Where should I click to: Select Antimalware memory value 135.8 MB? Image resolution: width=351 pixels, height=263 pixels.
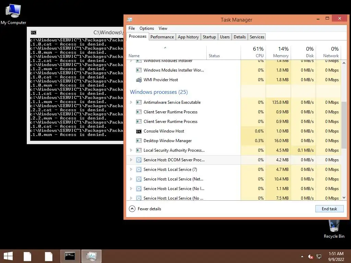point(280,102)
